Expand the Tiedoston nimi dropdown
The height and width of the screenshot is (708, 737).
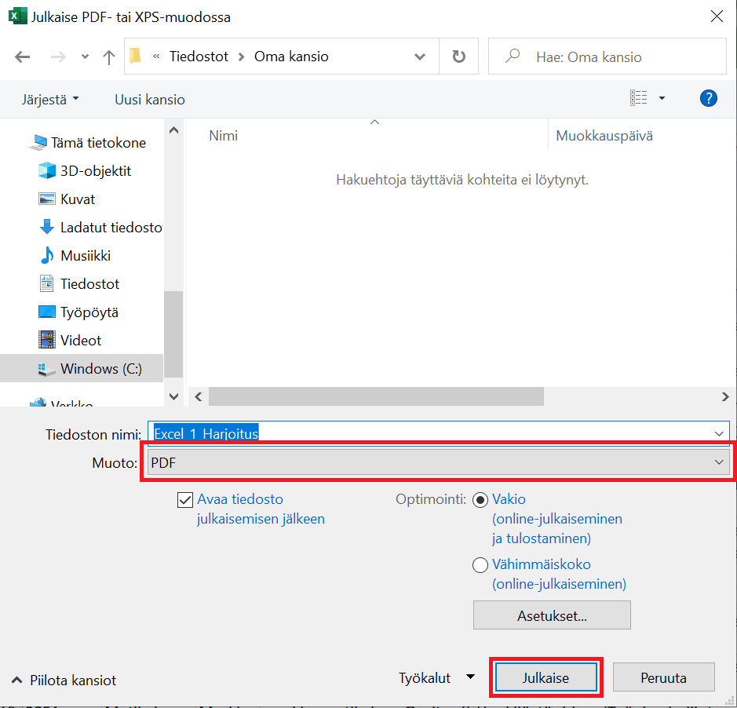coord(719,433)
